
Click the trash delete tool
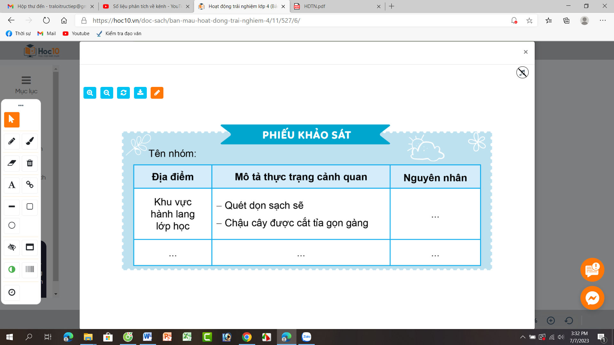pos(30,163)
